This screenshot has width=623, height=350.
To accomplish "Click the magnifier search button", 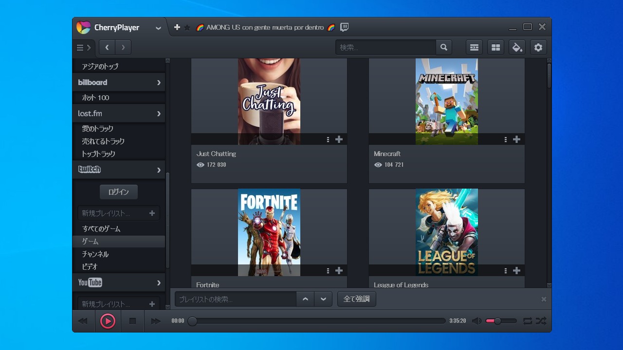I will point(444,48).
